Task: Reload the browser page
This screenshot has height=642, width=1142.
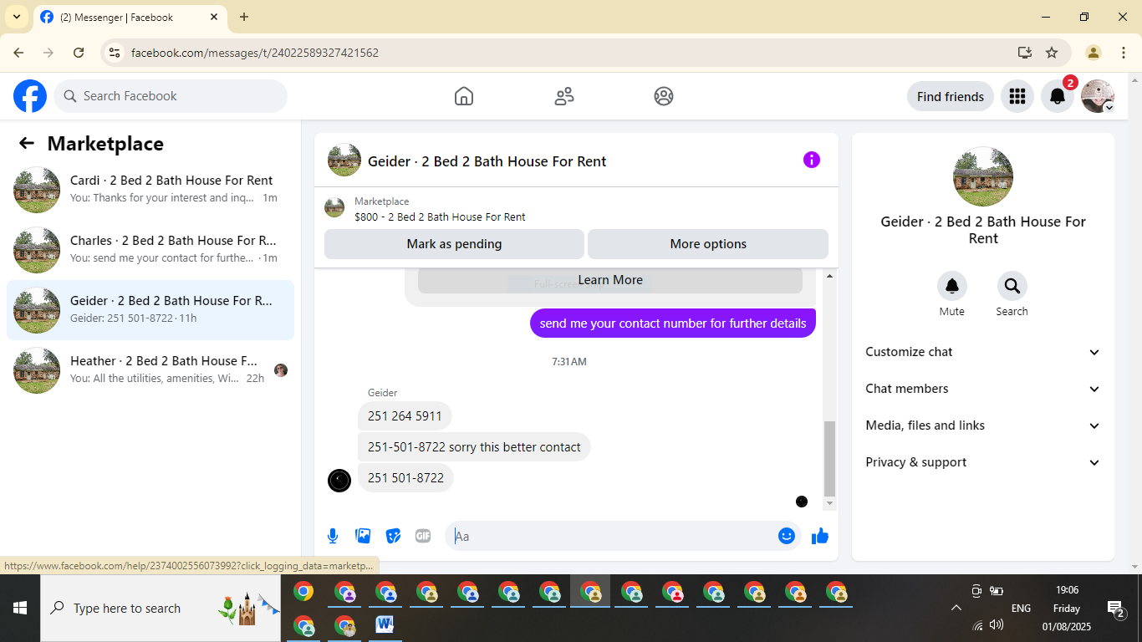Action: tap(79, 53)
